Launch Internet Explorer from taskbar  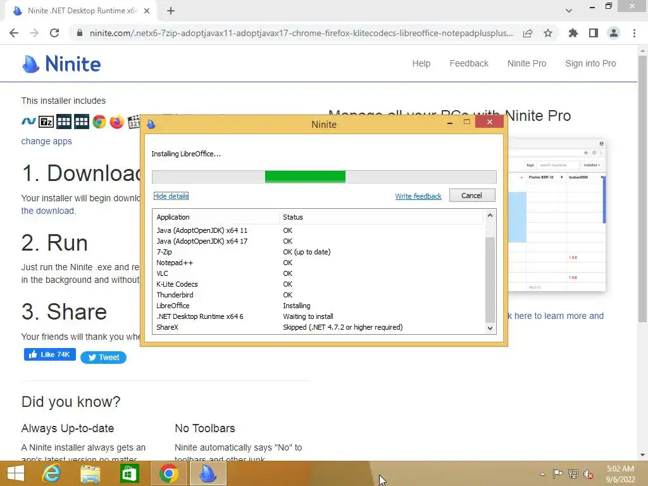[52, 473]
